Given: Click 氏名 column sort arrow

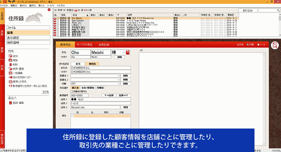Looking at the screenshot, I should click(87, 15).
